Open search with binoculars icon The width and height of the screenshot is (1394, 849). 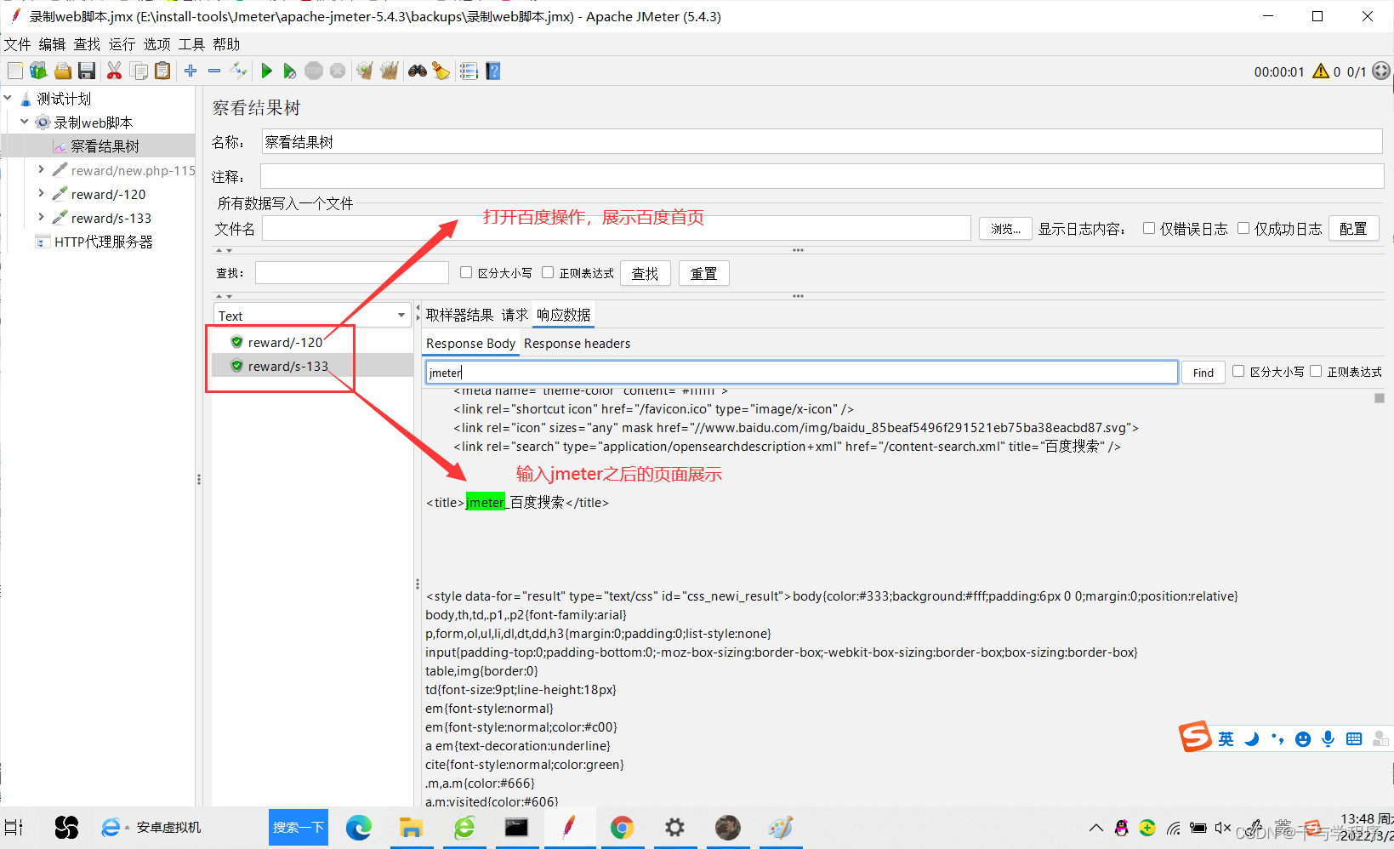[x=417, y=71]
